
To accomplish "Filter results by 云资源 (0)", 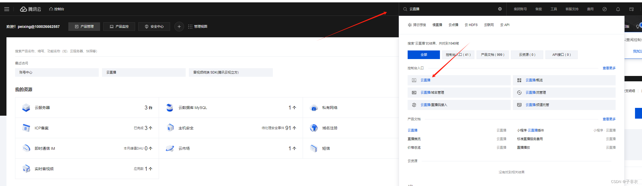I will coord(527,55).
